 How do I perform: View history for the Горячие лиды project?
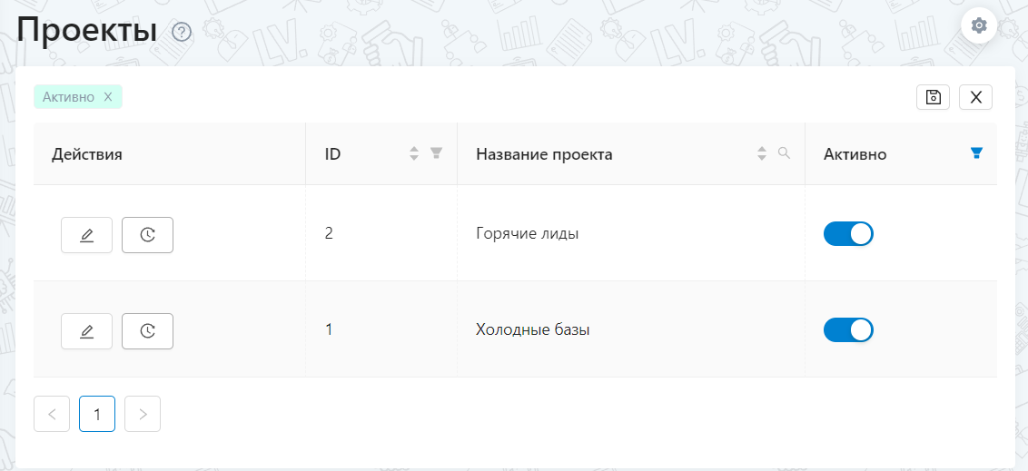147,234
